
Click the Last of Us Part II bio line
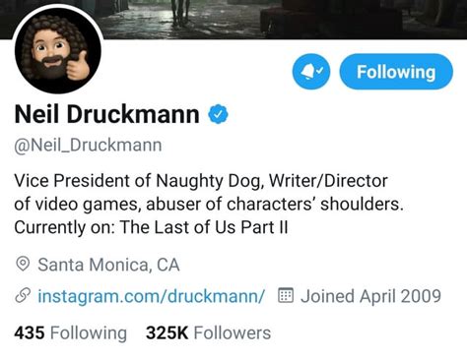point(151,227)
